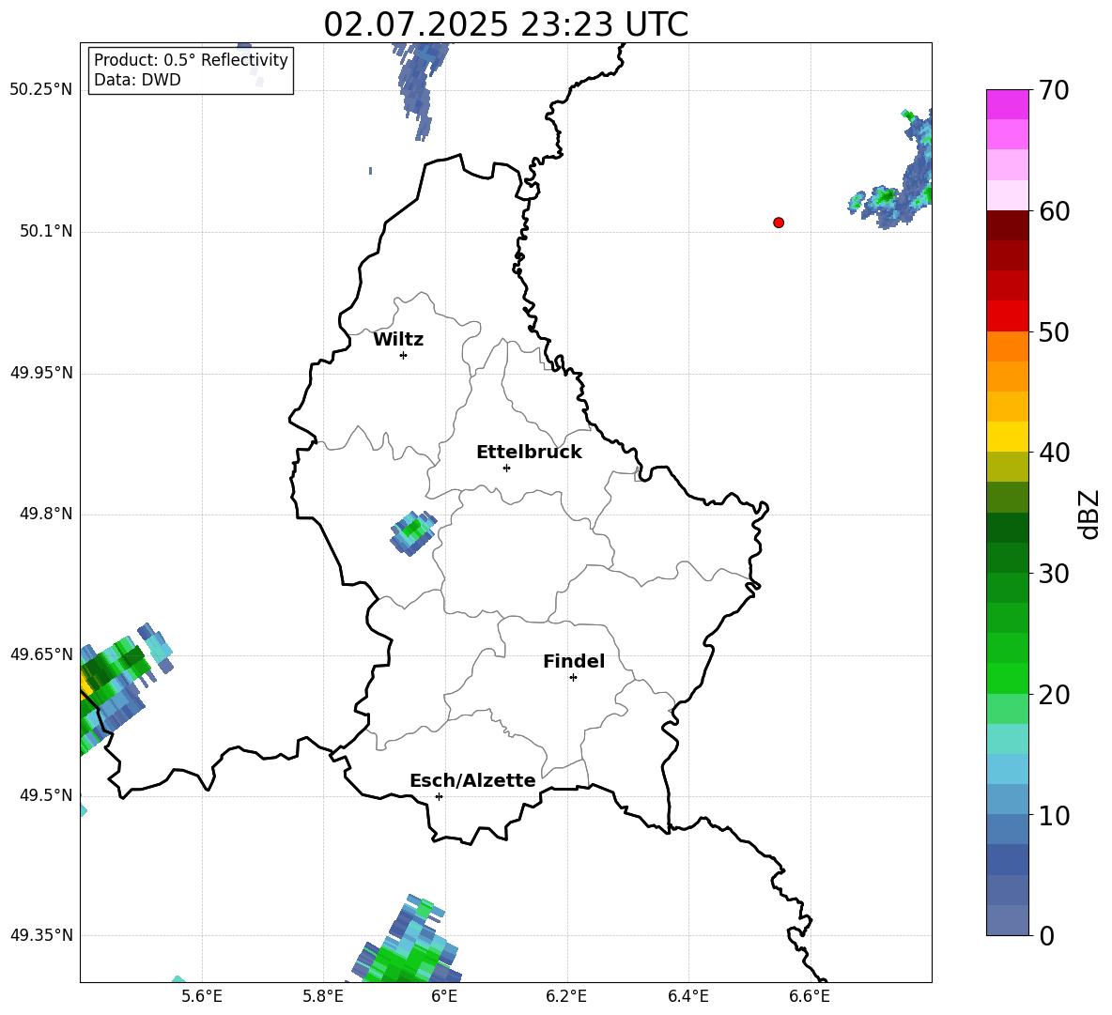Click the 'Data: DWD' text
This screenshot has height=1015, width=1112.
tap(137, 80)
